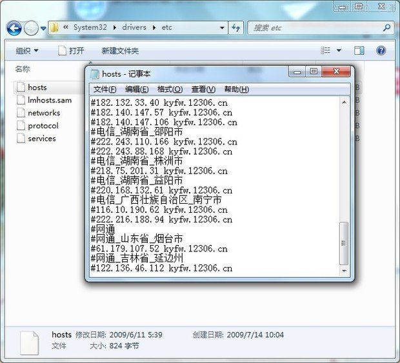The height and width of the screenshot is (363, 400).
Task: Toggle the preview pane icon
Action: [x=359, y=50]
